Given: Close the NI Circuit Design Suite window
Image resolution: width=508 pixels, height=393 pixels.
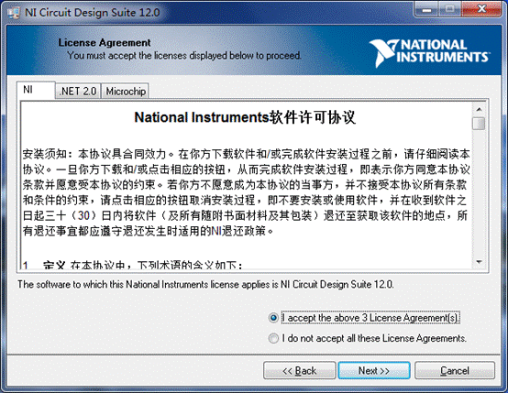Looking at the screenshot, I should point(481,10).
